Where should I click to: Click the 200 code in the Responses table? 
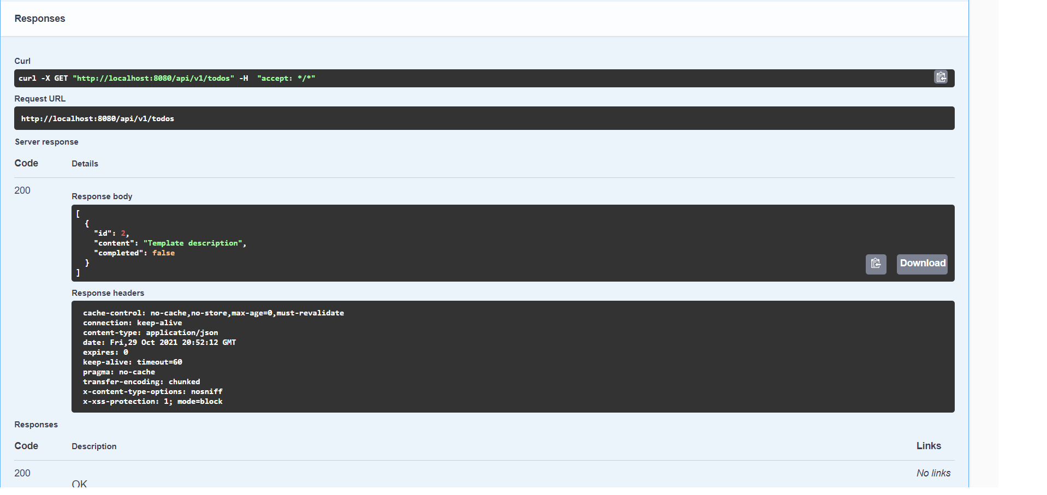click(x=22, y=473)
